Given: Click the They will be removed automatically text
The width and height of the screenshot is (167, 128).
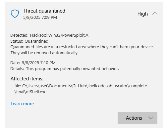Looking at the screenshot, I should 44,53.
